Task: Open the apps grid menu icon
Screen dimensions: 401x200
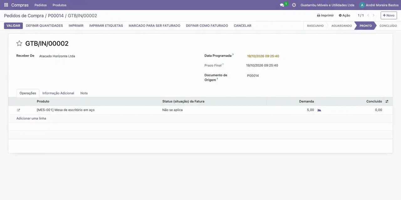Action: pyautogui.click(x=6, y=5)
